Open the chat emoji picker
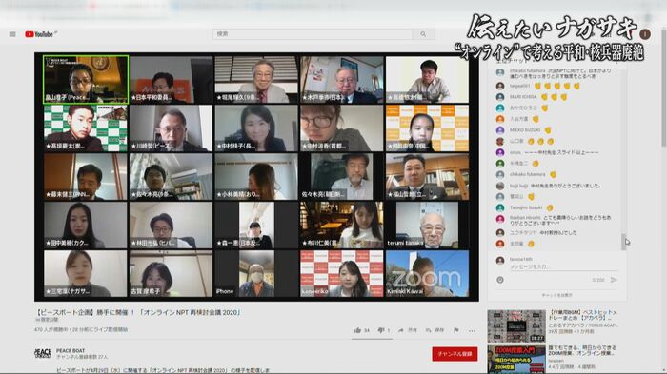Viewport: 667px width, 374px height. [500, 280]
